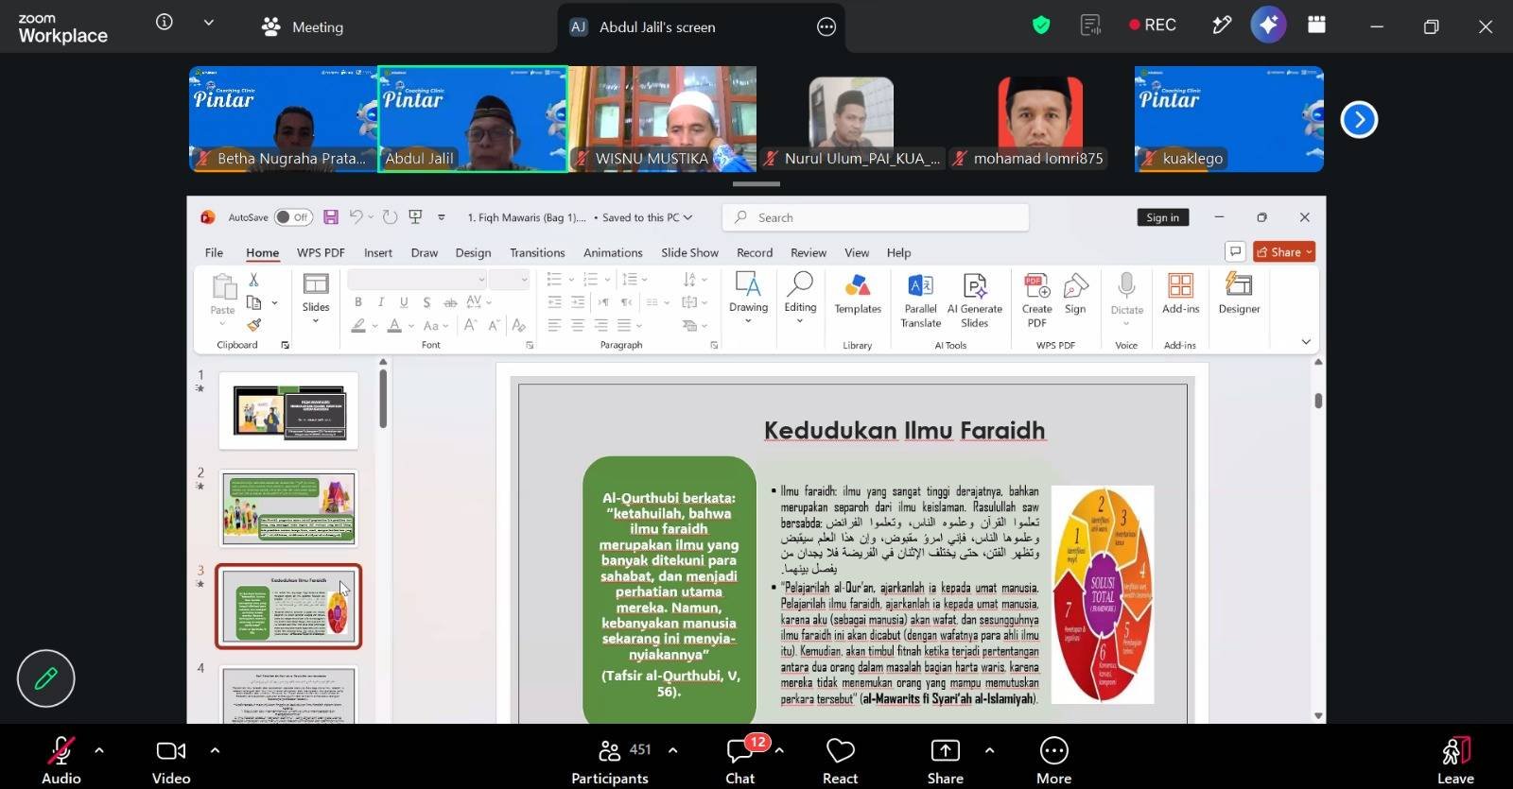
Task: Open Chat with 12 unread
Action: pyautogui.click(x=740, y=761)
